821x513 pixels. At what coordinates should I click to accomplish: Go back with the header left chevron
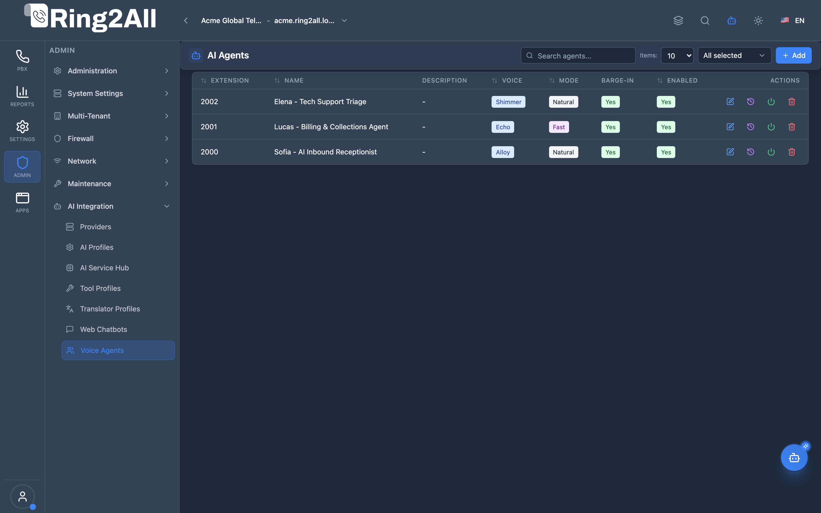pyautogui.click(x=185, y=20)
